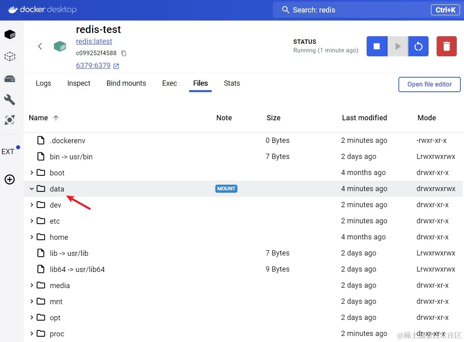Toggle the Name sort arrow
The width and height of the screenshot is (464, 342).
click(x=56, y=118)
